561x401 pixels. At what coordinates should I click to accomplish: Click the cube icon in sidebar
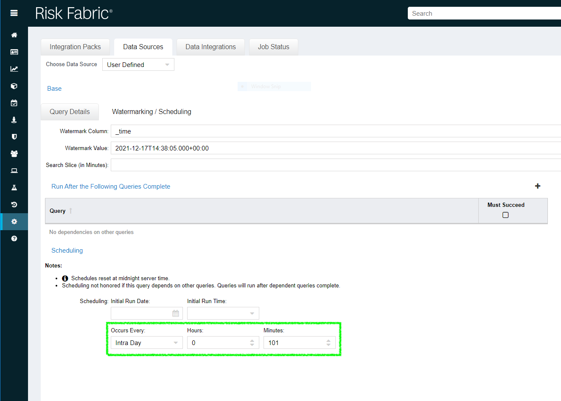14,86
